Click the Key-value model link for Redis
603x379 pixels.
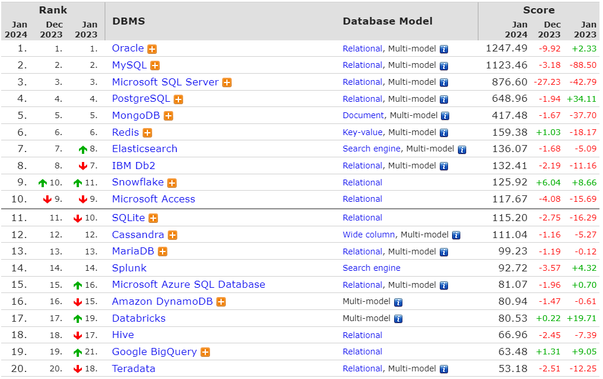[363, 133]
